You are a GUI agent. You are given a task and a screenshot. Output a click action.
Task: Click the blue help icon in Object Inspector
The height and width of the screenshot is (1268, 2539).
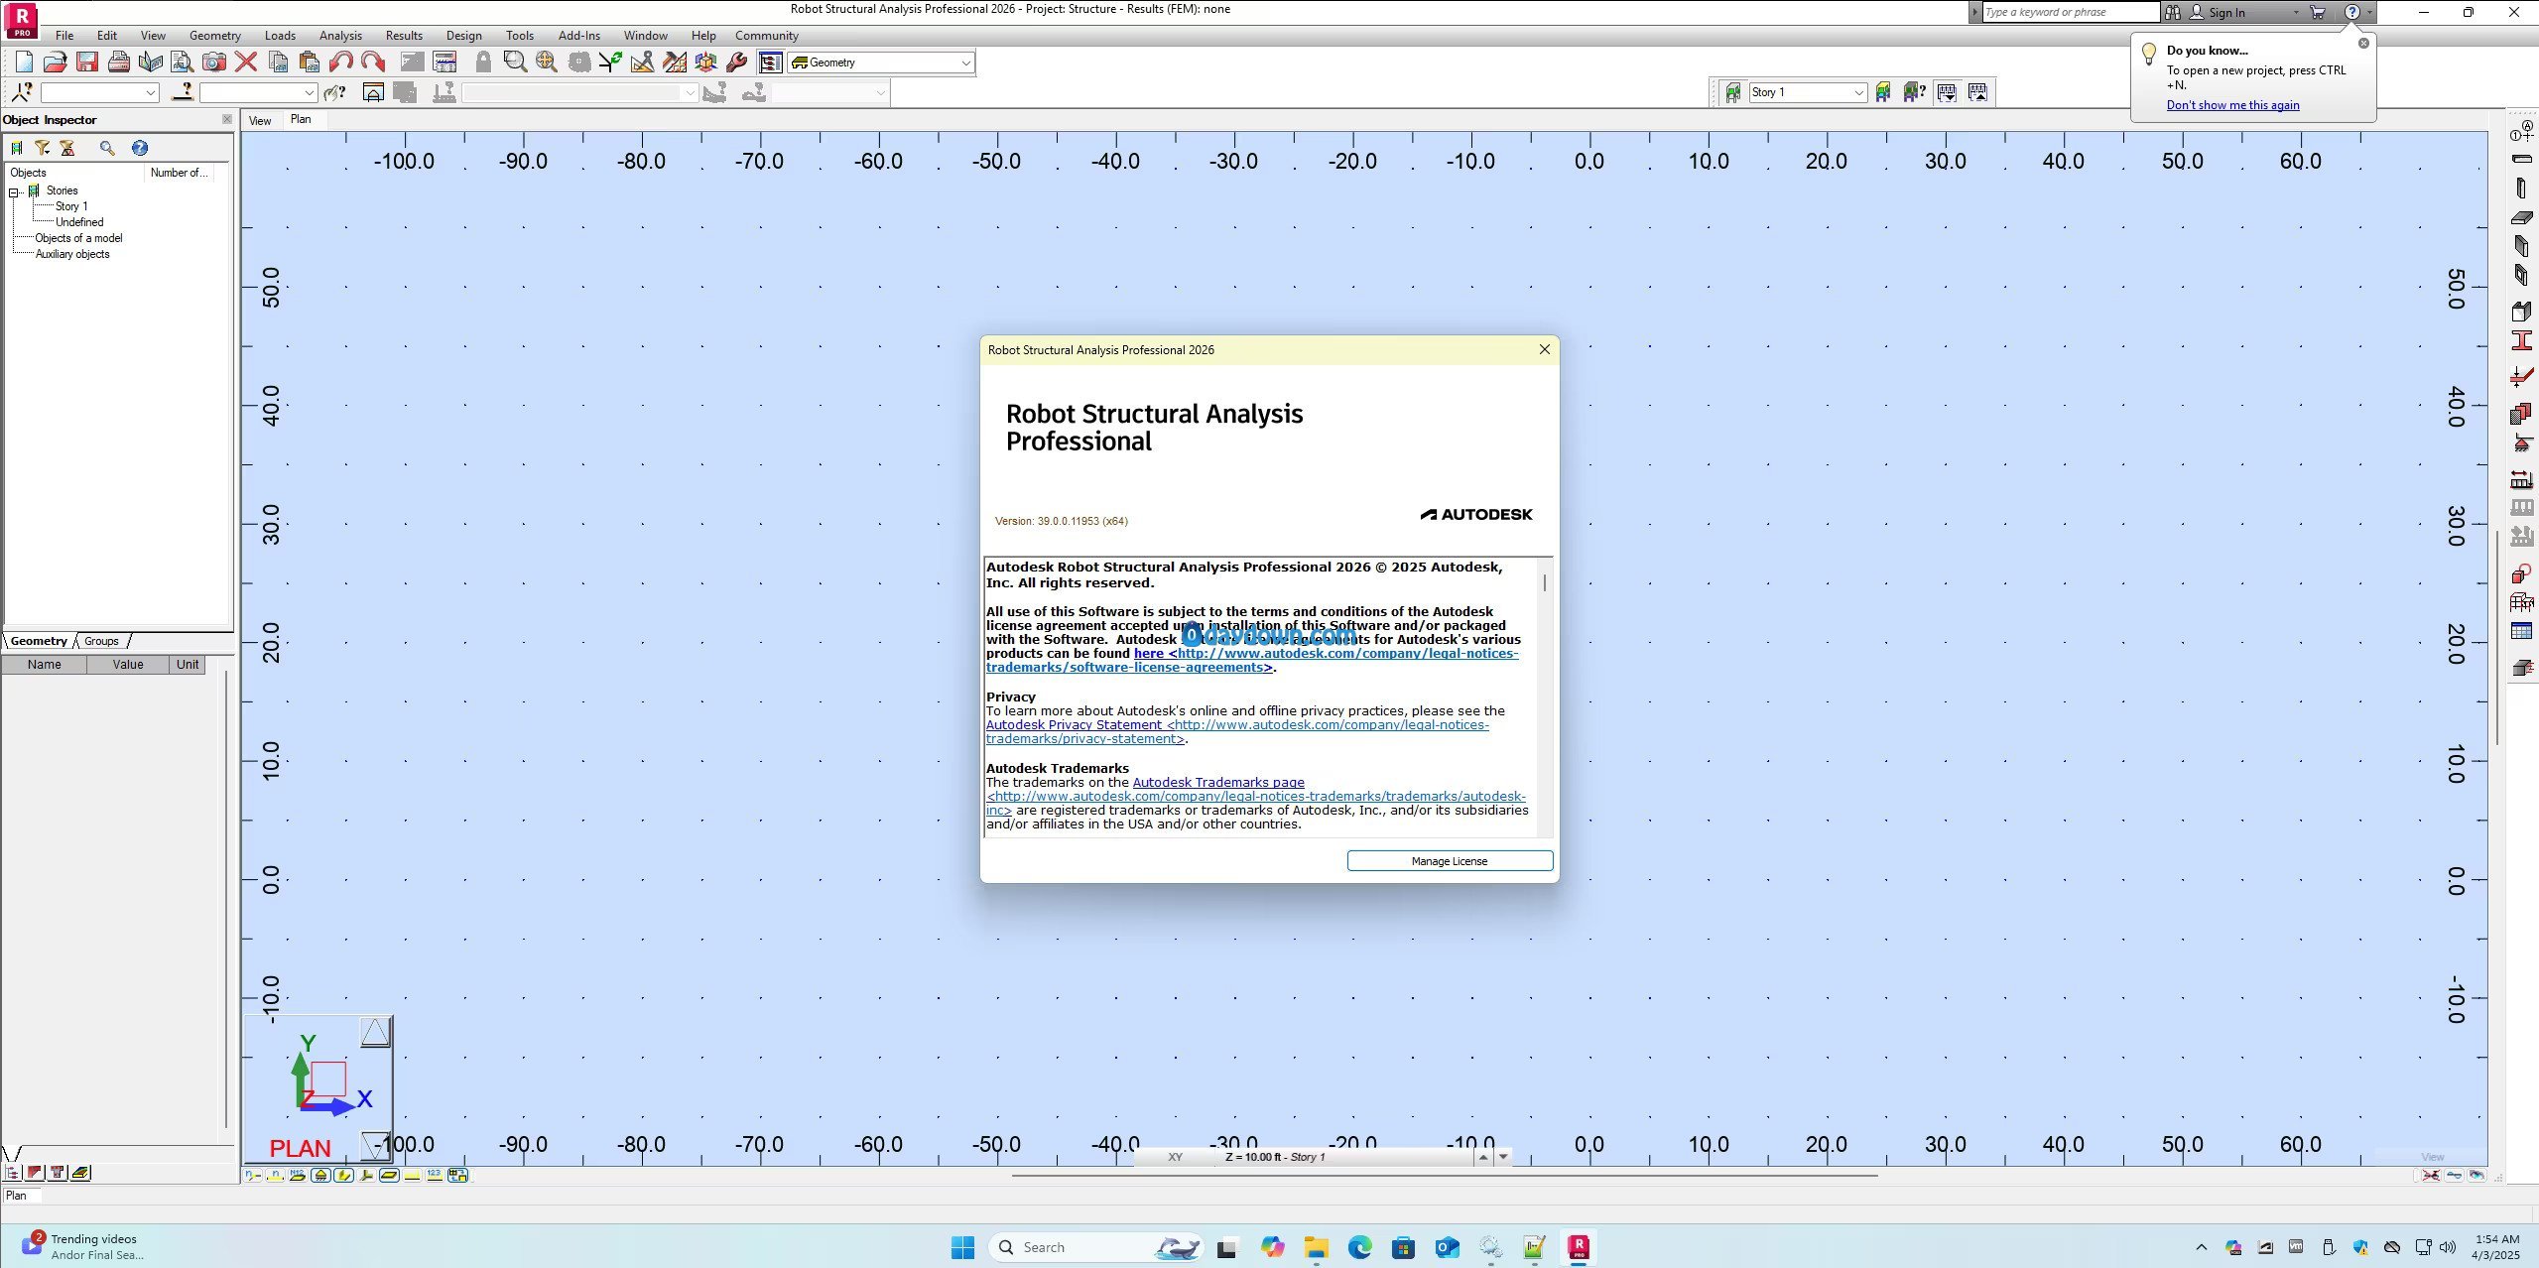coord(140,148)
